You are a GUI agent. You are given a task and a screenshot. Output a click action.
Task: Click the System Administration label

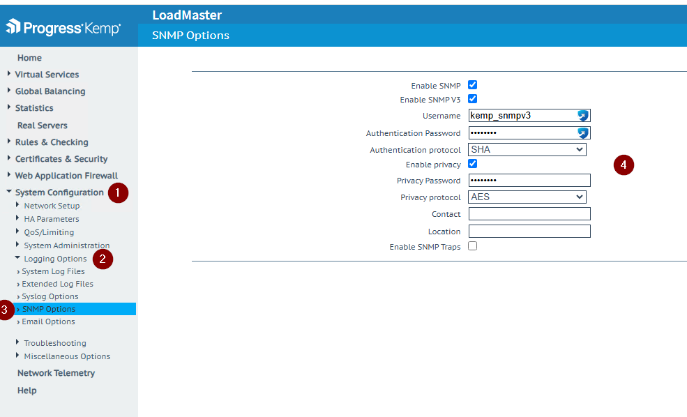[66, 245]
